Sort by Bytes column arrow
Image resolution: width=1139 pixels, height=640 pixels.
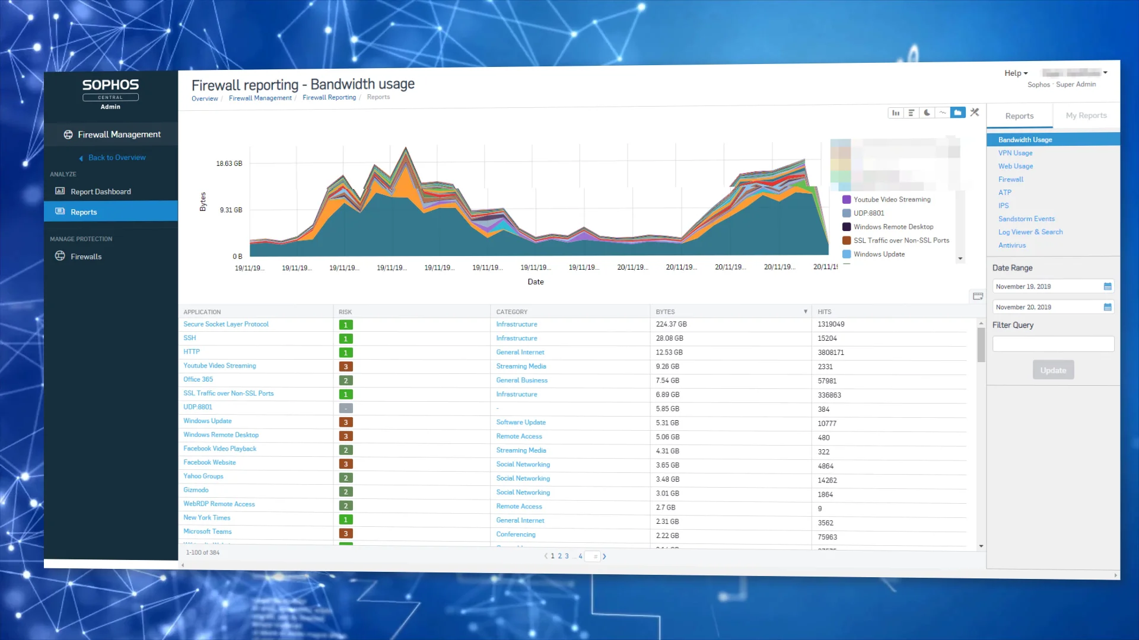tap(805, 312)
